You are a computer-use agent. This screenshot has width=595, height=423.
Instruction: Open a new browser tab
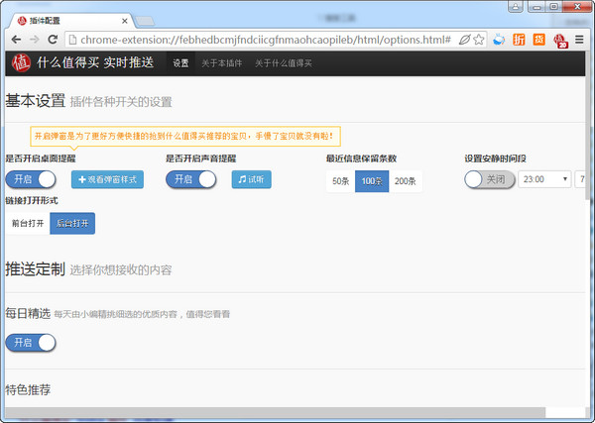click(x=145, y=21)
